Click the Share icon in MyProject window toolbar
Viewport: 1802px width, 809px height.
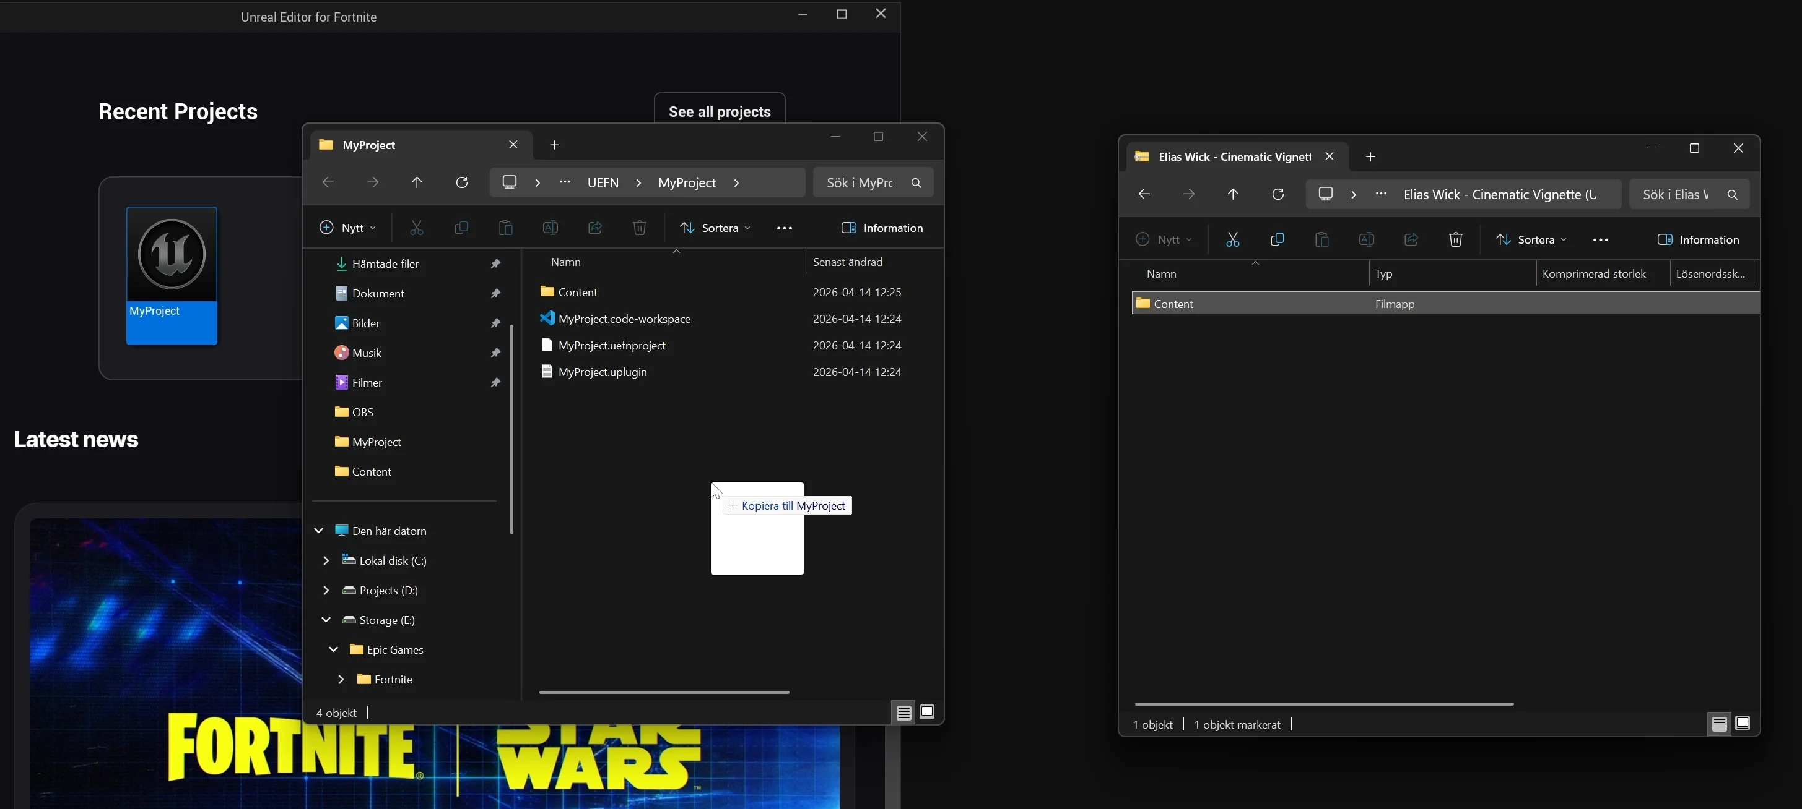coord(595,228)
